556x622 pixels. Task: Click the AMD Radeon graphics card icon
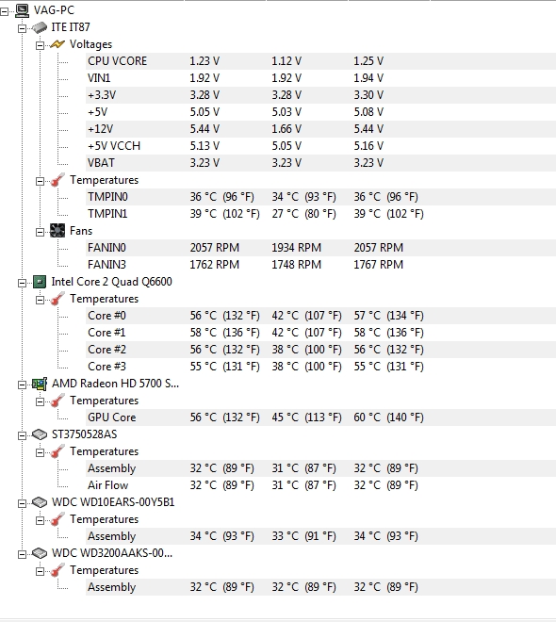[x=40, y=384]
